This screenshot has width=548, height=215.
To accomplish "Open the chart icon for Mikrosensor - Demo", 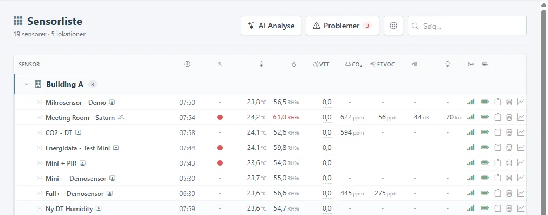I will coord(521,102).
